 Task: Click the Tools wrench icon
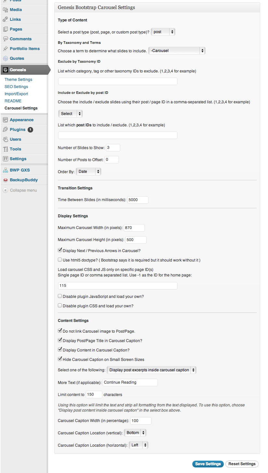5,149
